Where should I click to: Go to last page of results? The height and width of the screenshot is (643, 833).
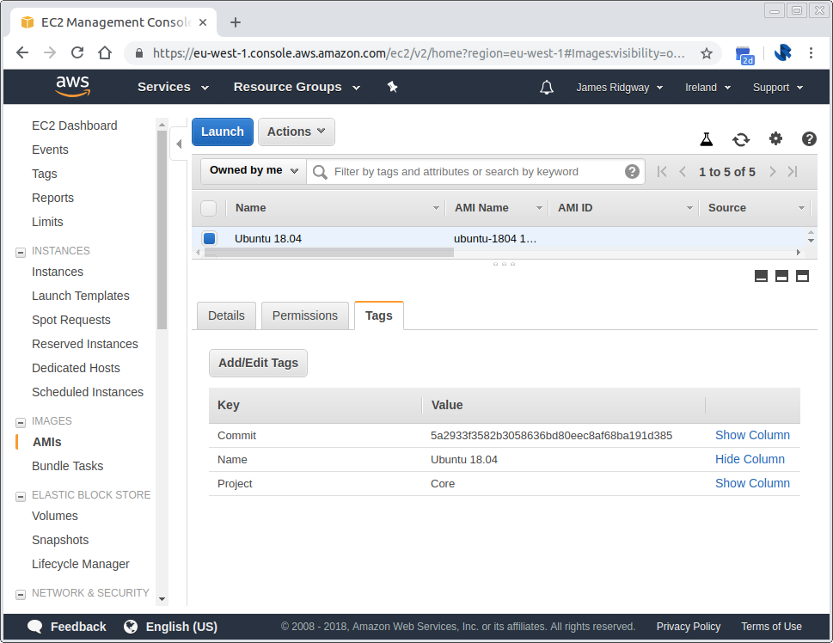(793, 172)
